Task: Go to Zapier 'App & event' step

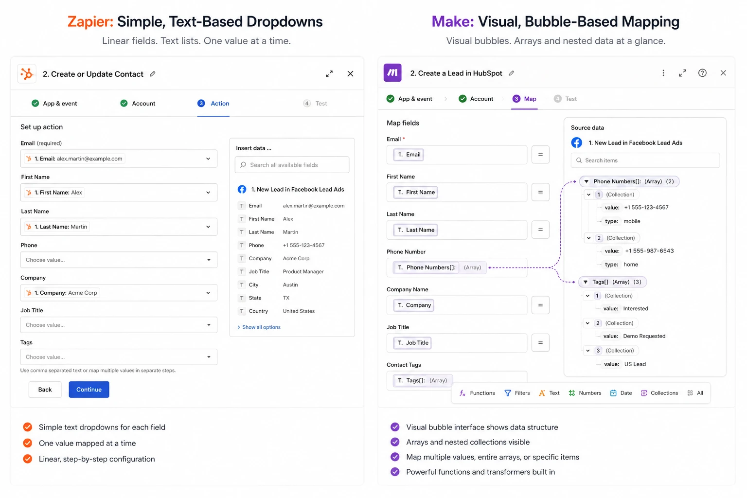Action: click(54, 103)
